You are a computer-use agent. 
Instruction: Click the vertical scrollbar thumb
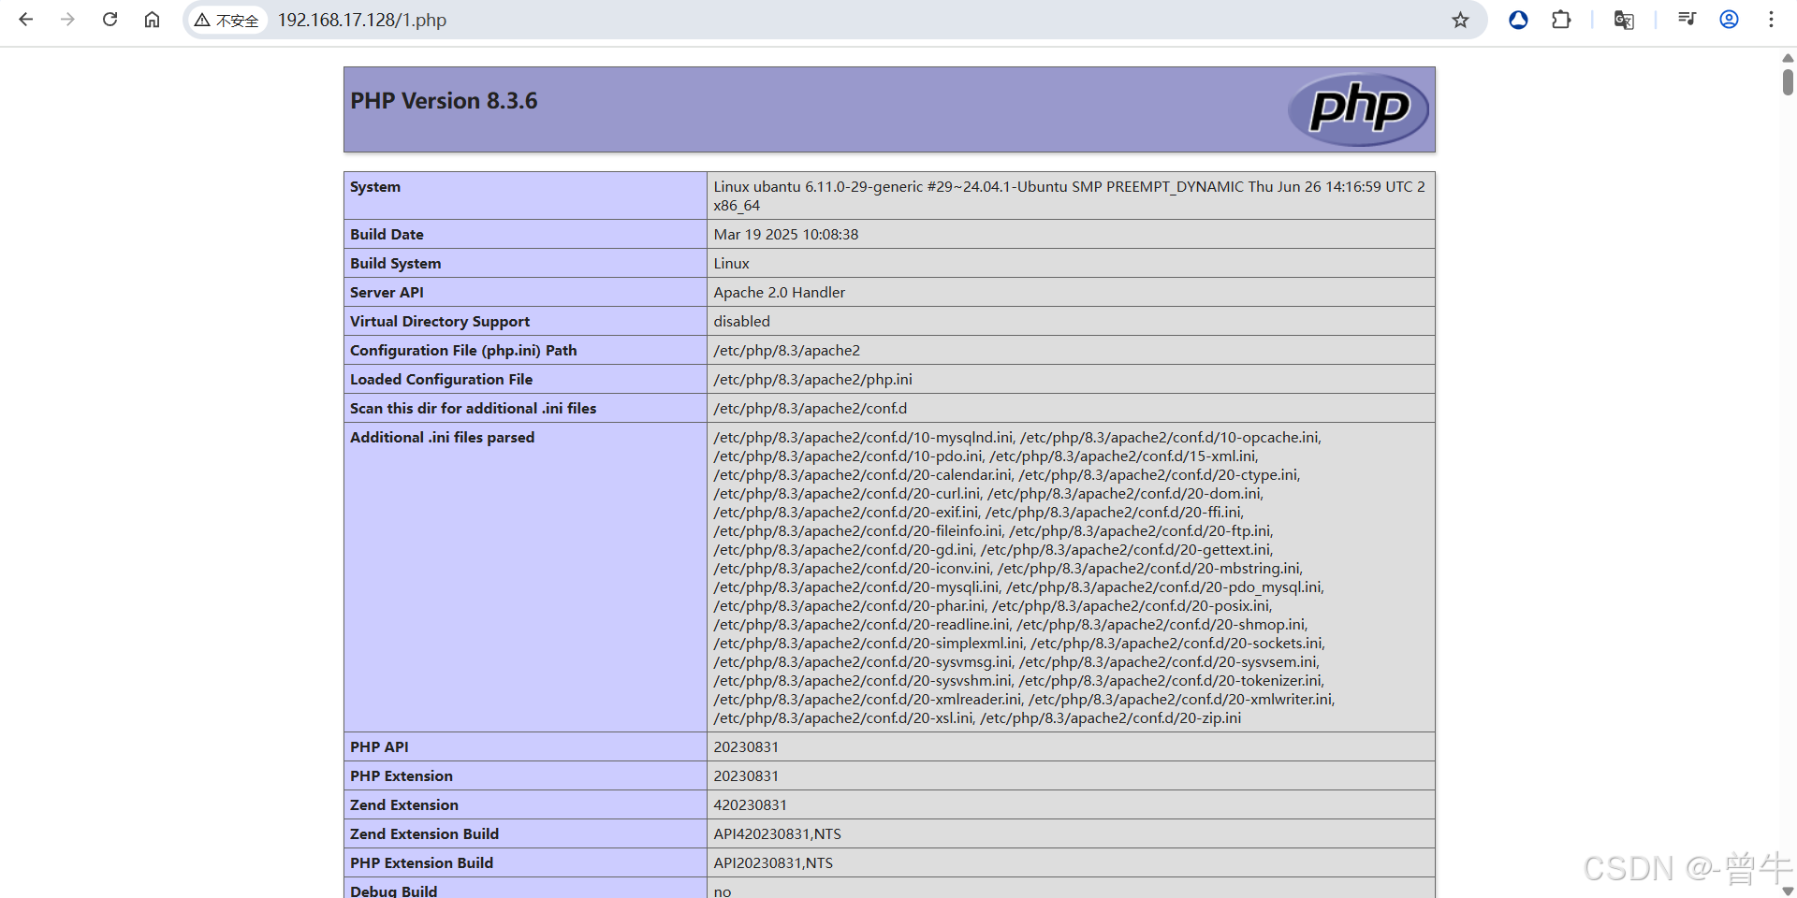tap(1788, 82)
